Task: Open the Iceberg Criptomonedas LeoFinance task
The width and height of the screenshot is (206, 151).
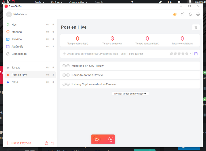Action: pyautogui.click(x=130, y=84)
